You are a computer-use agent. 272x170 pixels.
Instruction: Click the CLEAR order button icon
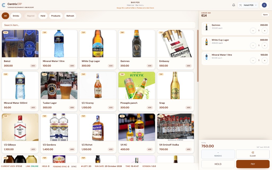(x=253, y=153)
